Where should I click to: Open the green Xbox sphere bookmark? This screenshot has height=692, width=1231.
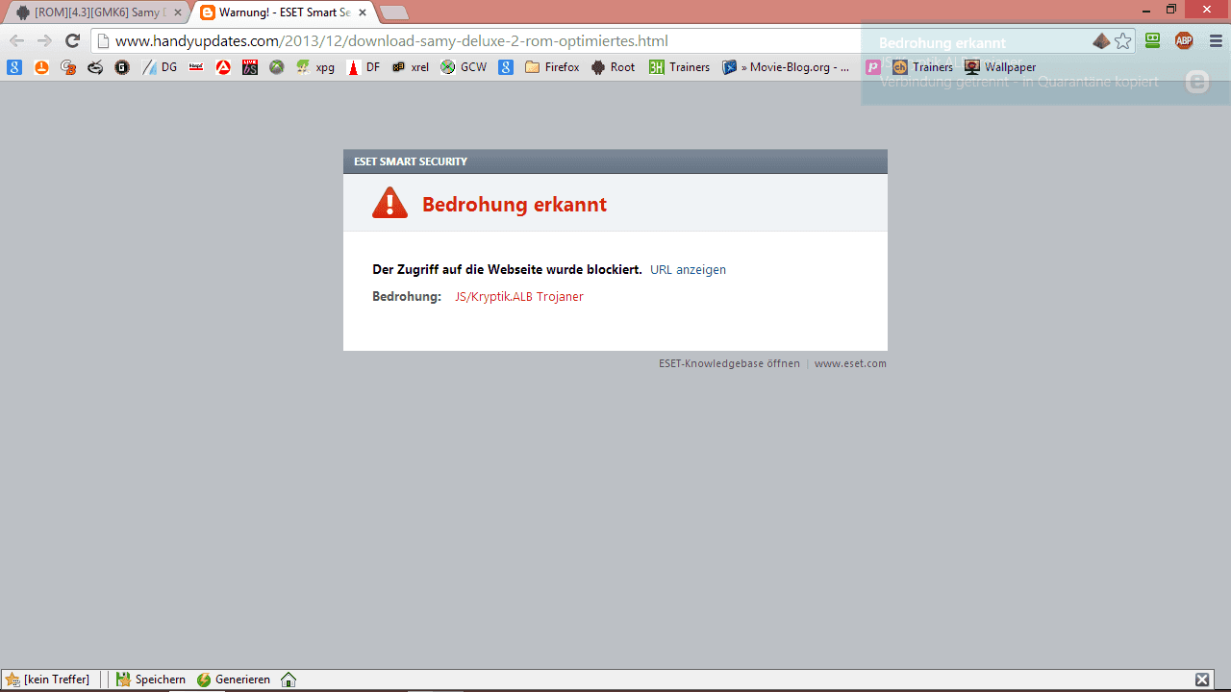click(277, 67)
